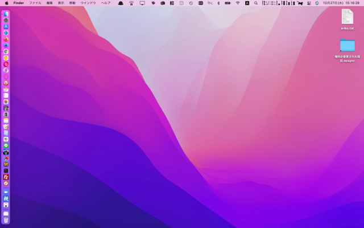The image size is (364, 228).
Task: Open Wi-Fi status in the menu bar
Action: 238,3
